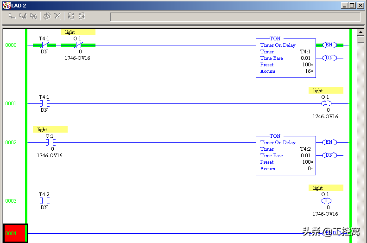367x243 pixels.
Task: Select the T4:2 DN contact in rung 0003
Action: [44, 201]
